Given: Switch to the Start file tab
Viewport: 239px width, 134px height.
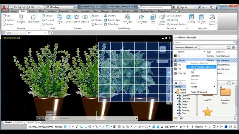Looking at the screenshot, I should pos(9,33).
